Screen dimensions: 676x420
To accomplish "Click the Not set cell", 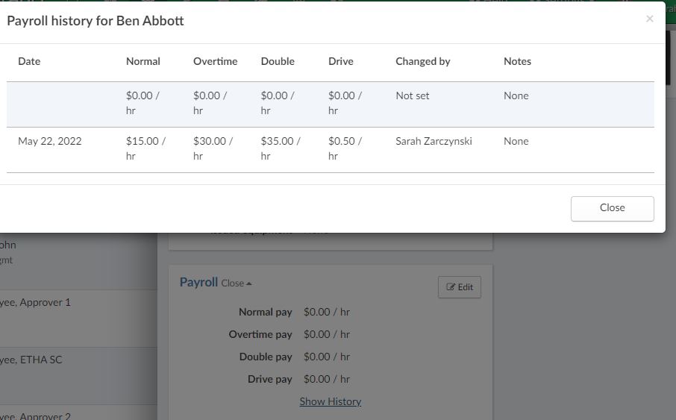I will click(412, 95).
